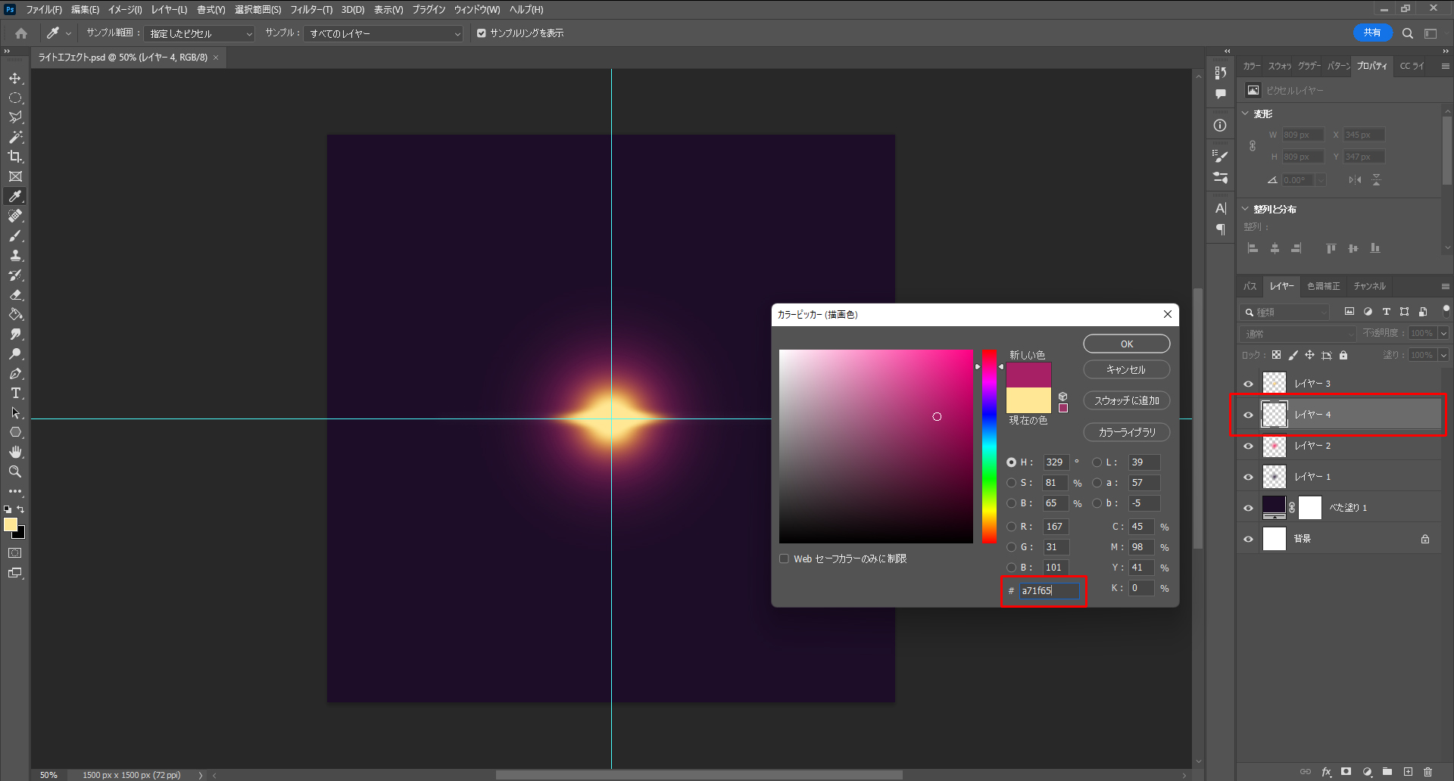Click the delete layer trash icon

[x=1427, y=772]
